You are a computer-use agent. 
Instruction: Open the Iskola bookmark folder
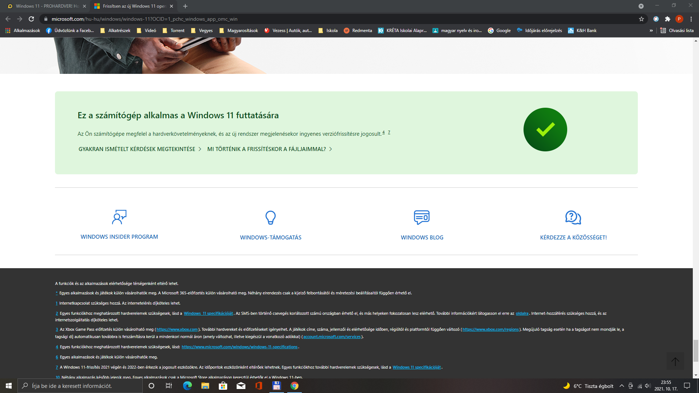click(x=328, y=31)
